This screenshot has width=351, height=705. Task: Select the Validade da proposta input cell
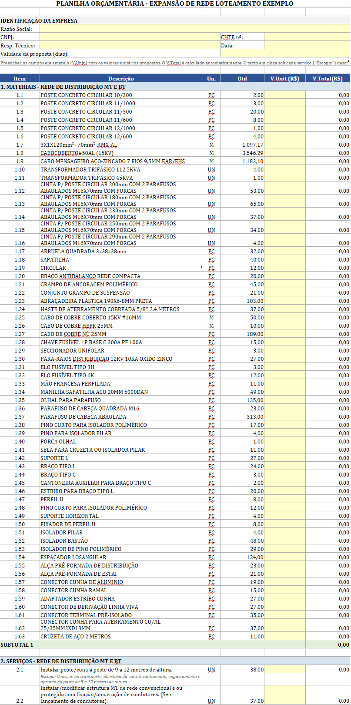pyautogui.click(x=285, y=54)
